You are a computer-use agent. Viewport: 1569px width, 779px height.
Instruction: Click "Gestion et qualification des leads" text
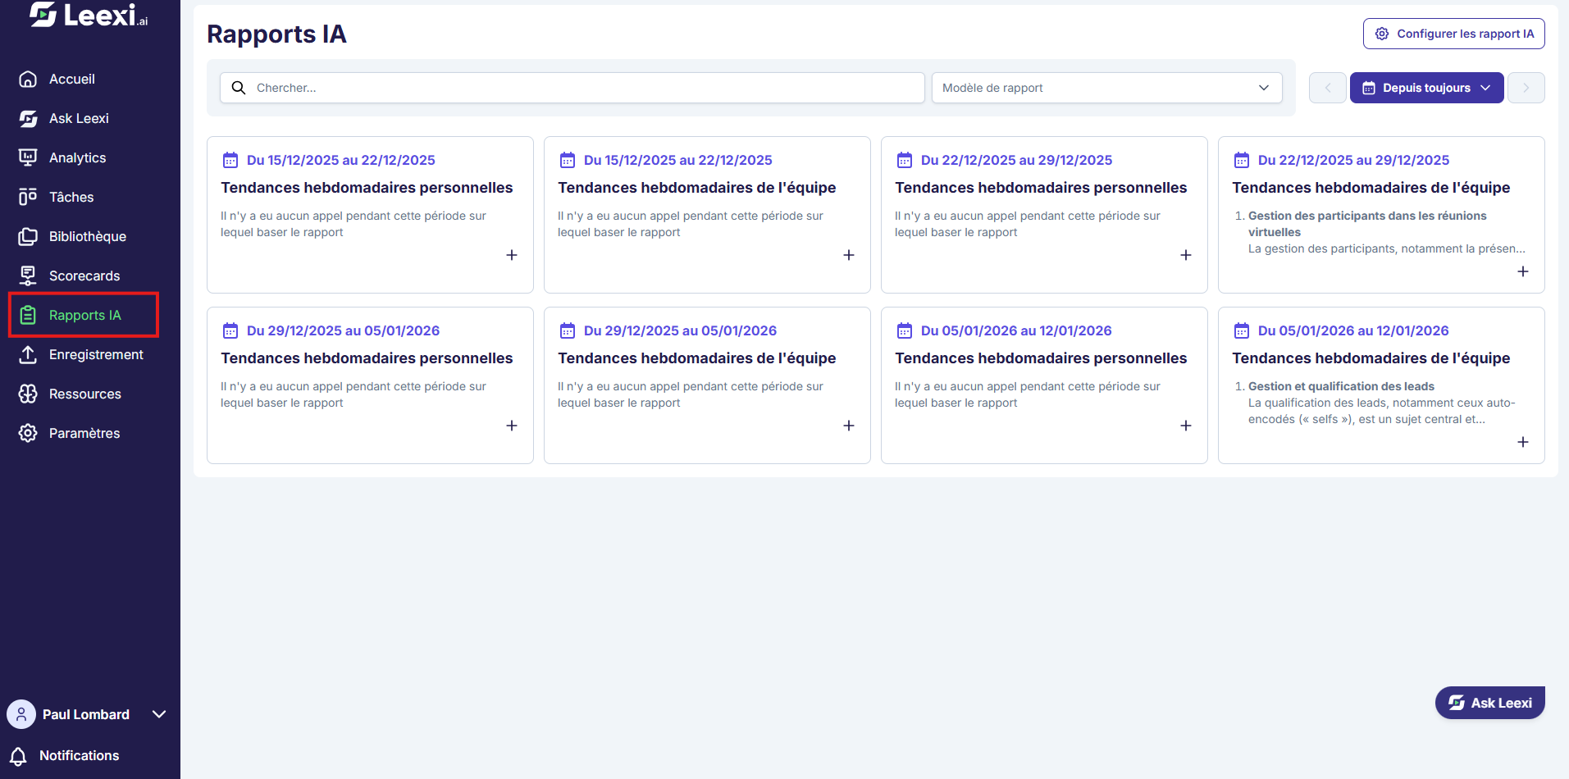(x=1341, y=386)
